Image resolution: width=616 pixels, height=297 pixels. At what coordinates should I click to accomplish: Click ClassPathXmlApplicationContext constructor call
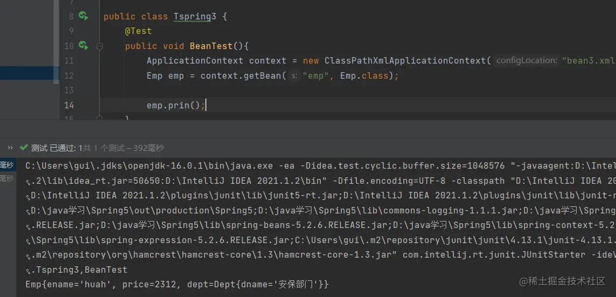[405, 61]
